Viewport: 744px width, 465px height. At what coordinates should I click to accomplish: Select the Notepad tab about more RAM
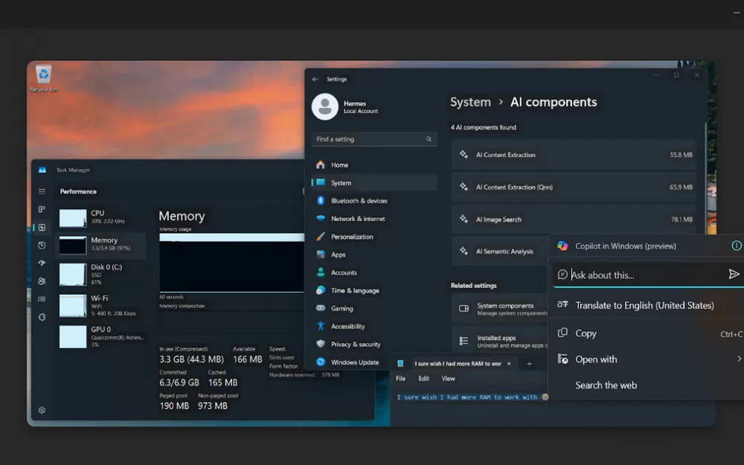coord(455,364)
